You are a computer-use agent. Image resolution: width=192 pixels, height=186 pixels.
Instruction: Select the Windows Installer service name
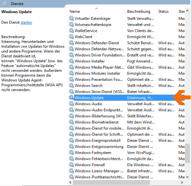tap(90, 61)
